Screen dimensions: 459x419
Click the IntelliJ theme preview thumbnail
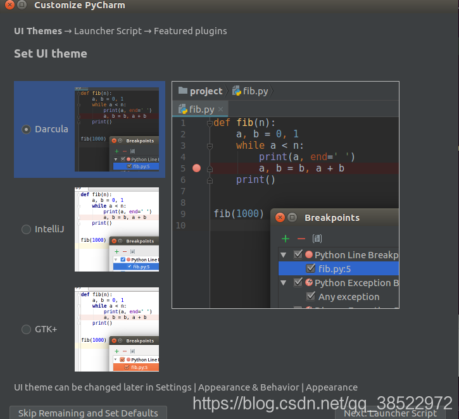[x=116, y=229]
